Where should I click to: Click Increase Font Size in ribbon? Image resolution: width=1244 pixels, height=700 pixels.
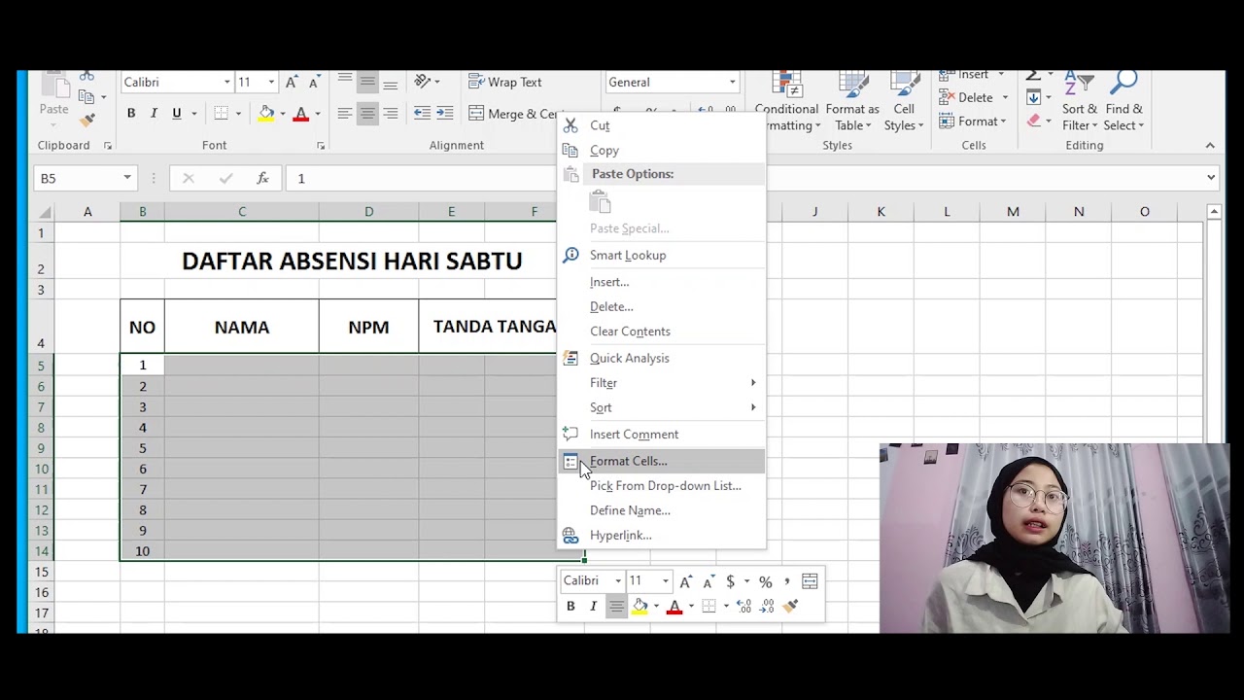(x=291, y=82)
